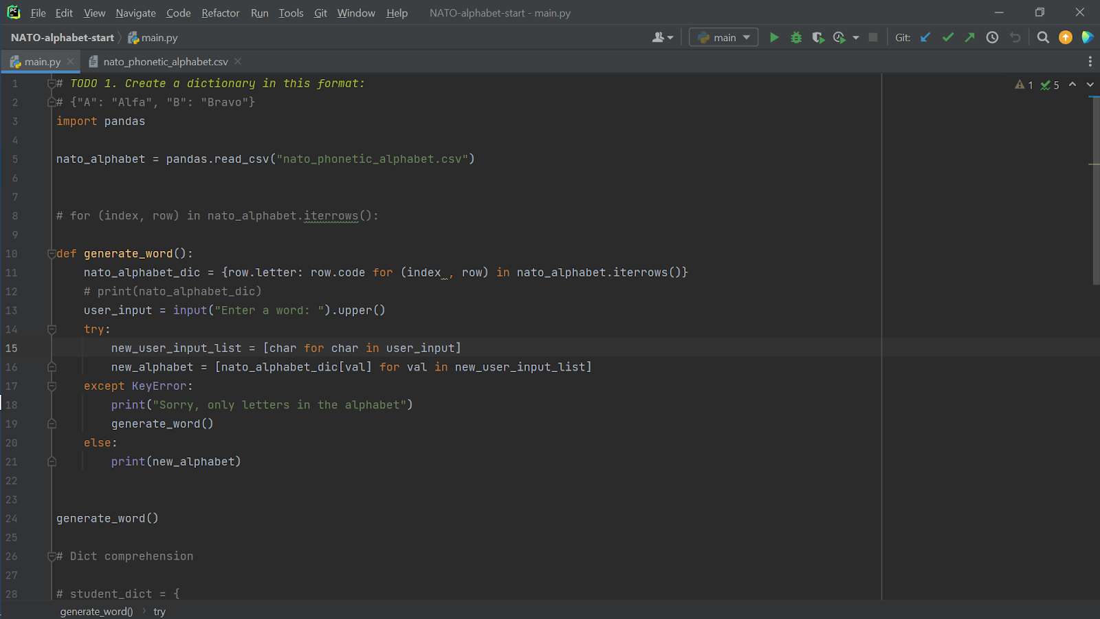This screenshot has height=619, width=1100.
Task: Start debugging with the green bug icon
Action: click(796, 38)
